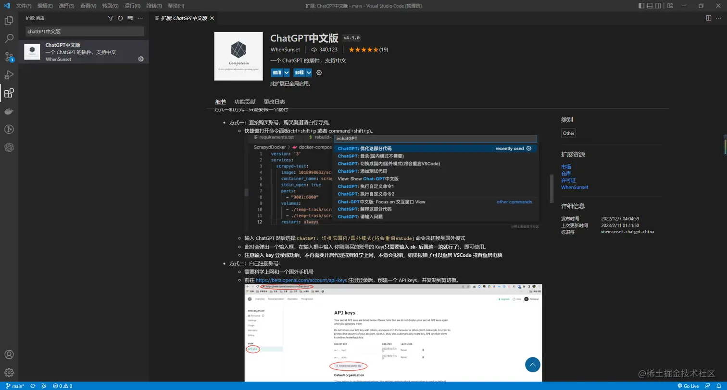
Task: Open the Manage gear in activity bar
Action: 9,373
